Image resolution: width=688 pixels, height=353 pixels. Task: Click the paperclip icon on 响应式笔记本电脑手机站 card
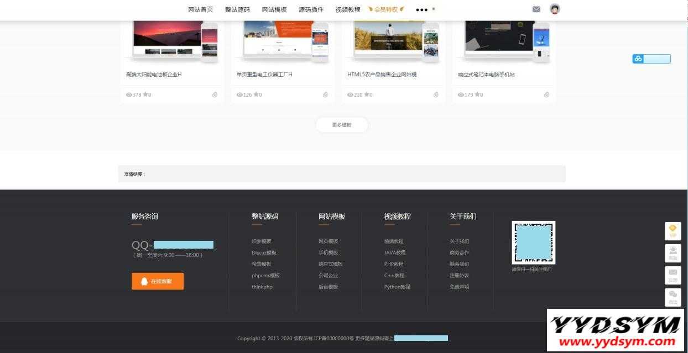546,95
